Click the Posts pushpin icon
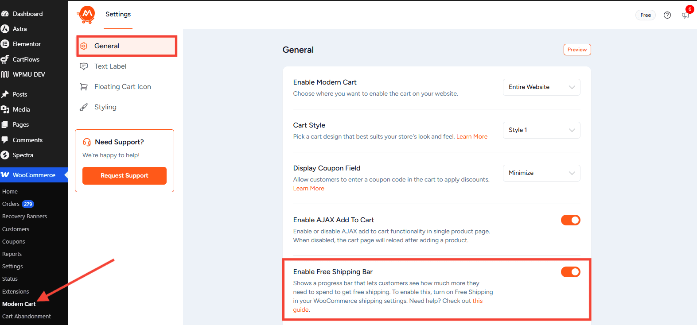 [x=5, y=94]
